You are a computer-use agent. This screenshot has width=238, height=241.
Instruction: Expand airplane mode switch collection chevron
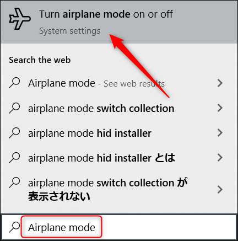point(220,108)
